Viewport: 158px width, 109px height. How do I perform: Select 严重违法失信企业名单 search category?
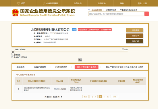point(128,10)
